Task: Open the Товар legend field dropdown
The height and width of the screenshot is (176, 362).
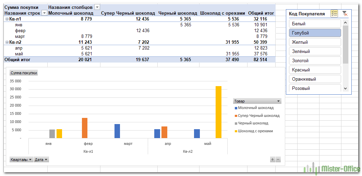Action: [x=278, y=101]
